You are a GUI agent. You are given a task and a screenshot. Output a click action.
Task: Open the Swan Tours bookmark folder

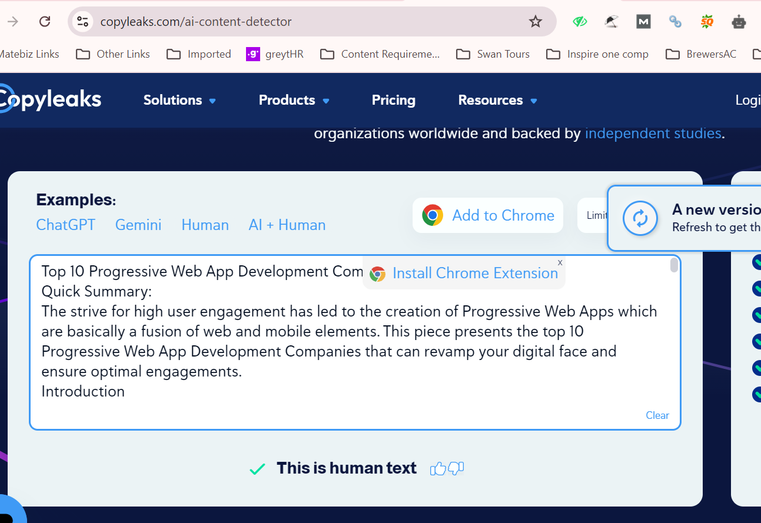pos(493,54)
